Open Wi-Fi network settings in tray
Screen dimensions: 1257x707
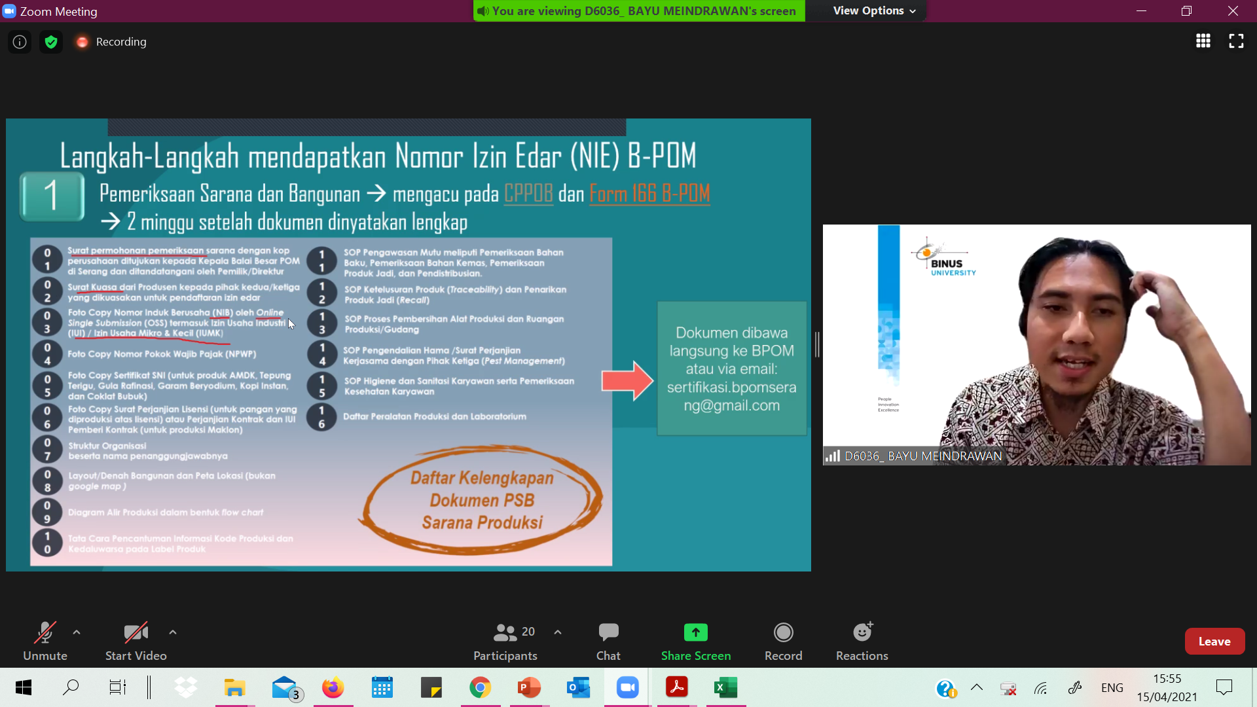tap(1041, 688)
